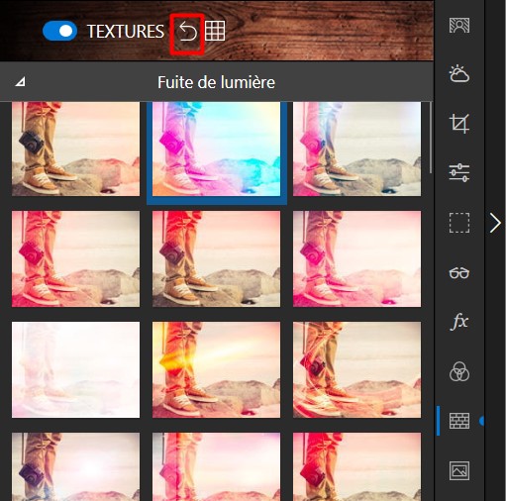
Task: Pick bottom-row middle pink haze thumbnail
Action: pyautogui.click(x=216, y=466)
